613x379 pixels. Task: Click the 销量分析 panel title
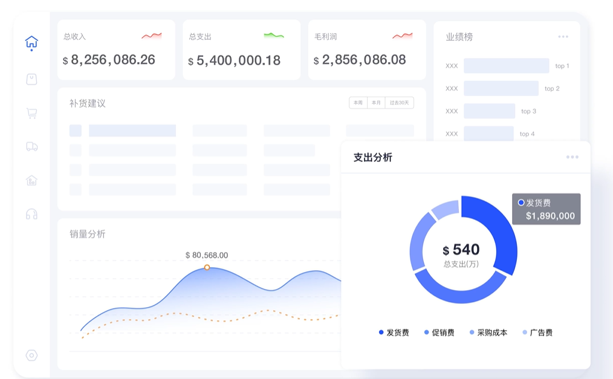(x=88, y=234)
